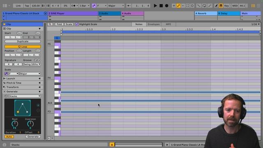Toggle the Computer MIDI Keyboard icon
Screen dimensions: 263x148
coord(221,6)
